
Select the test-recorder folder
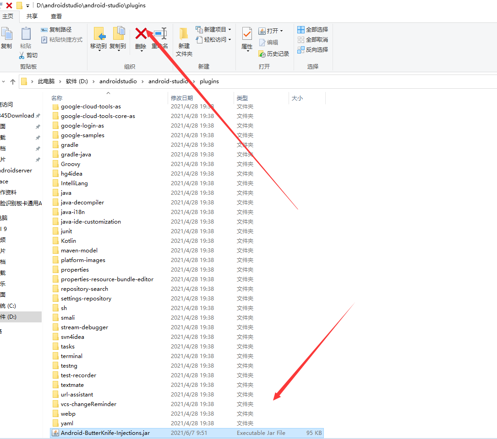click(79, 375)
